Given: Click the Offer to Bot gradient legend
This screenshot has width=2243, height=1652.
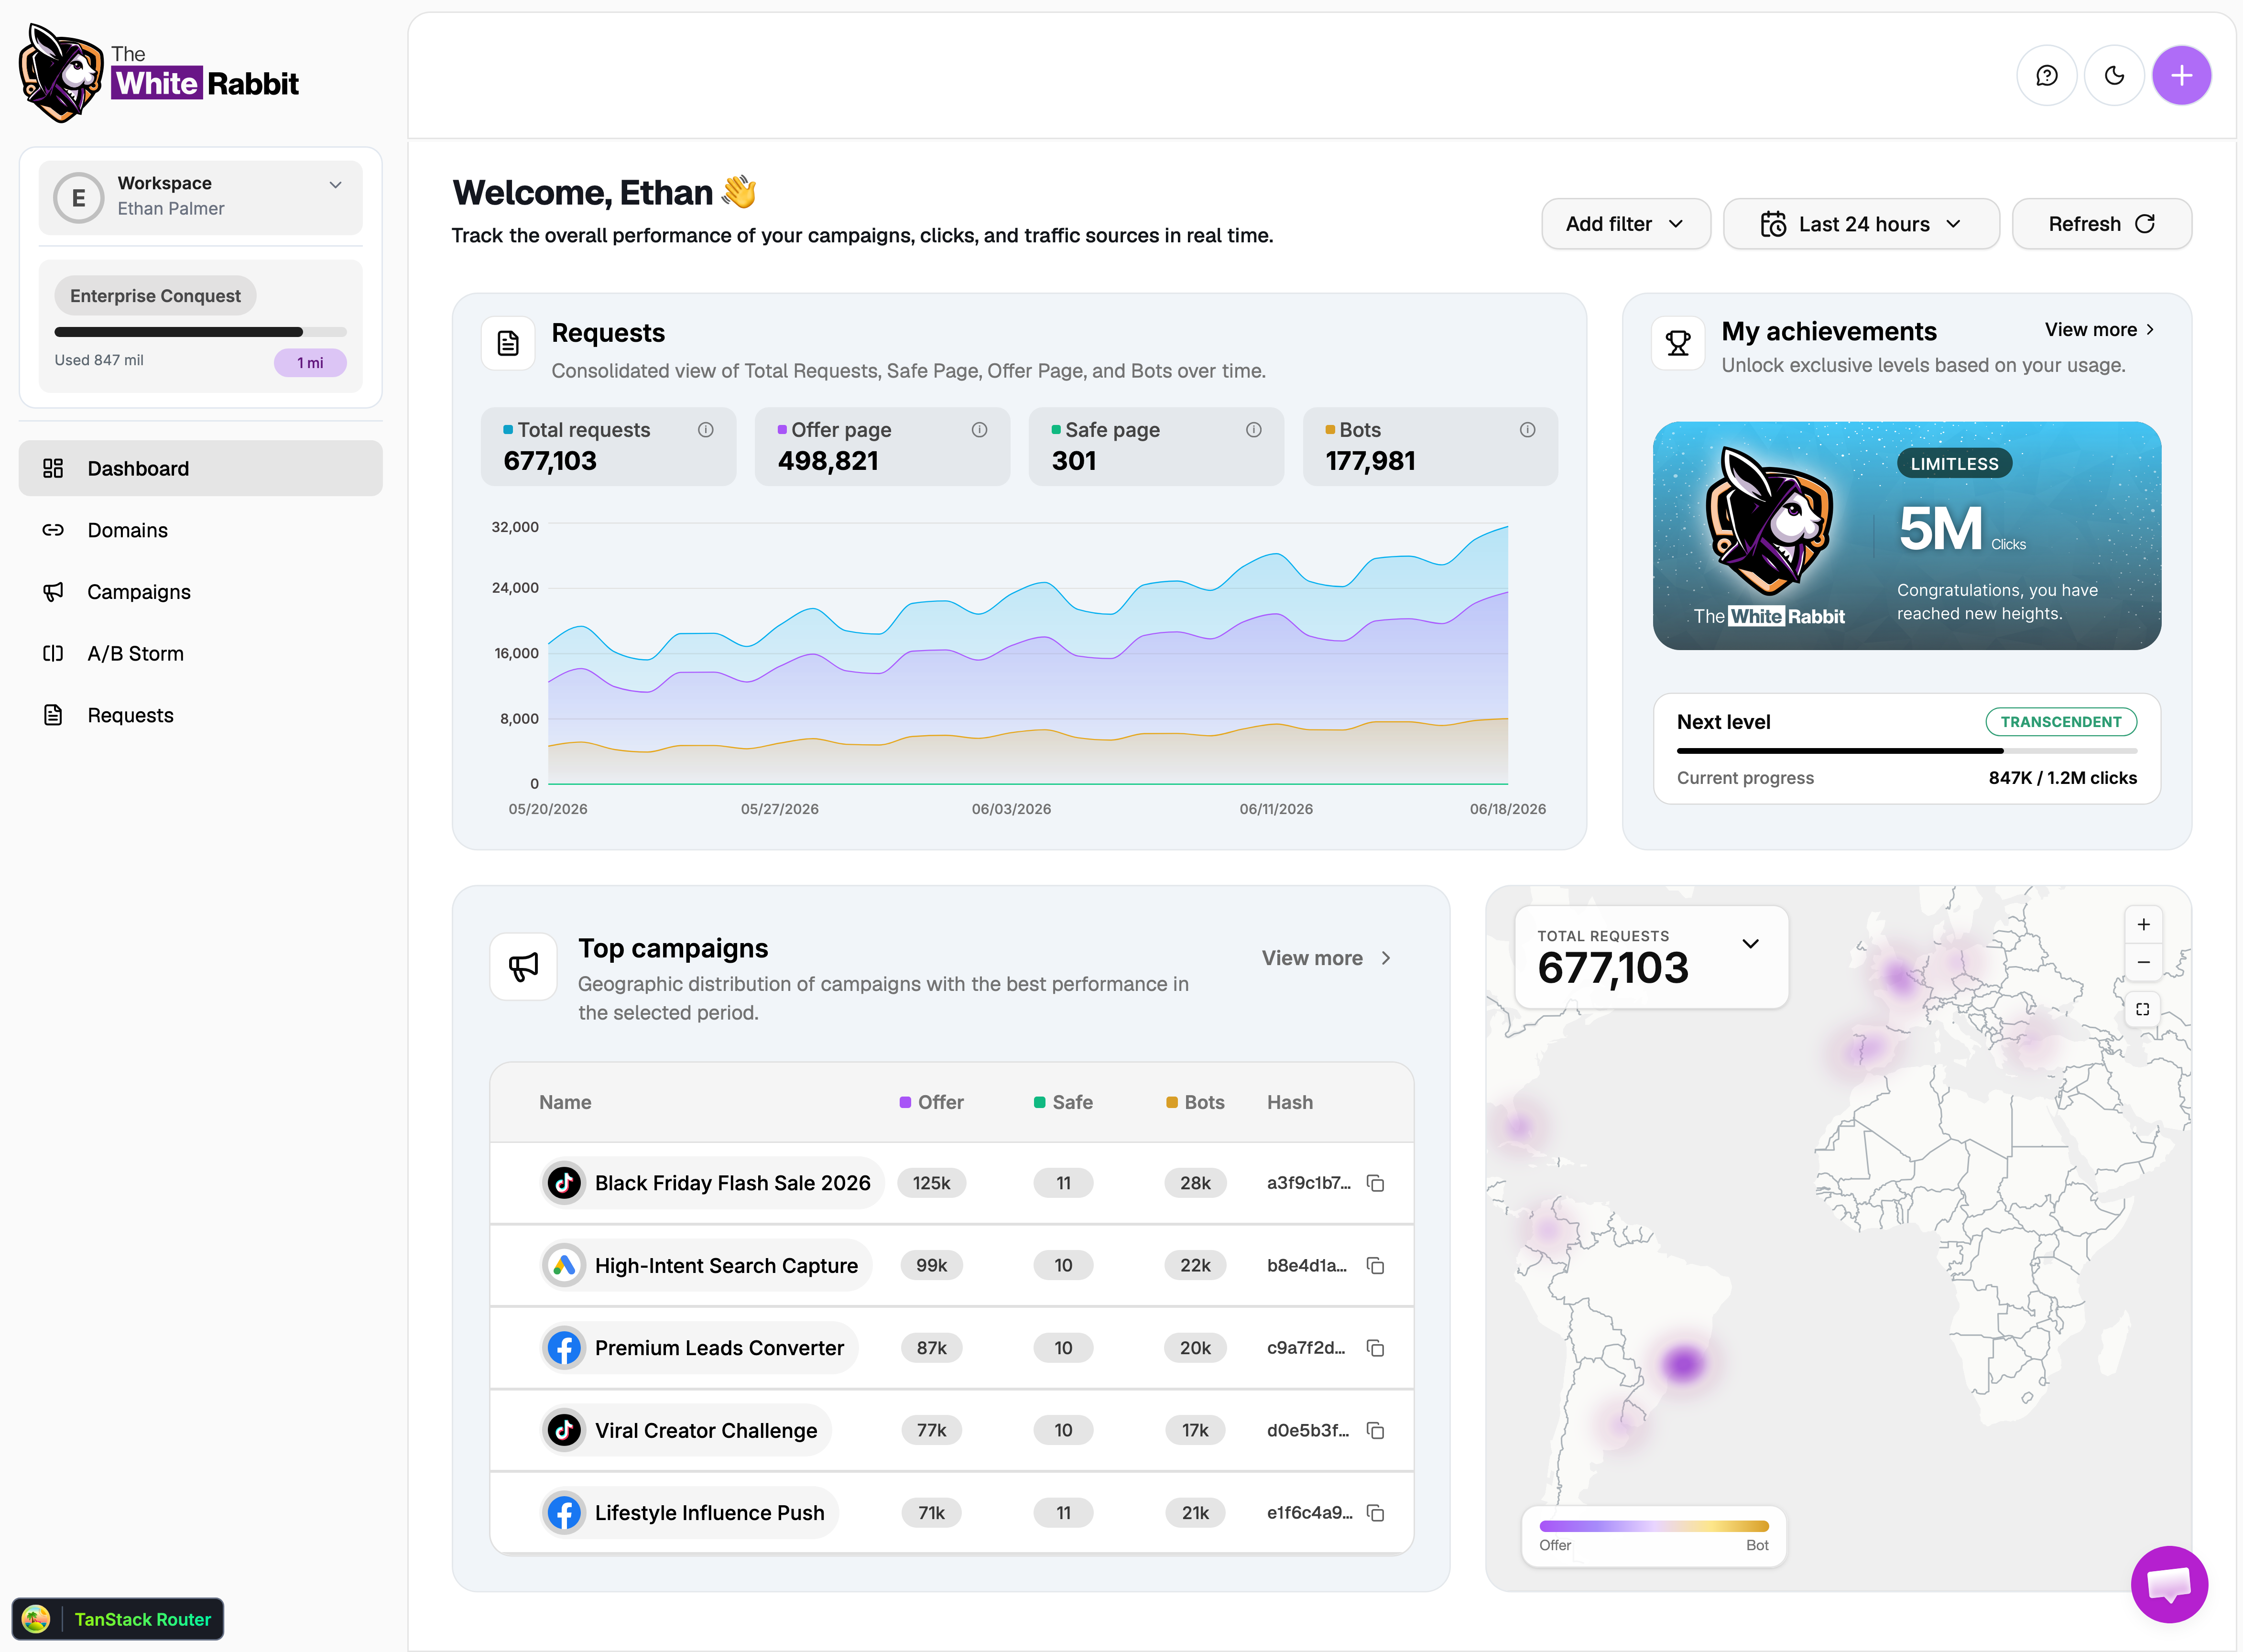Looking at the screenshot, I should click(1654, 1526).
